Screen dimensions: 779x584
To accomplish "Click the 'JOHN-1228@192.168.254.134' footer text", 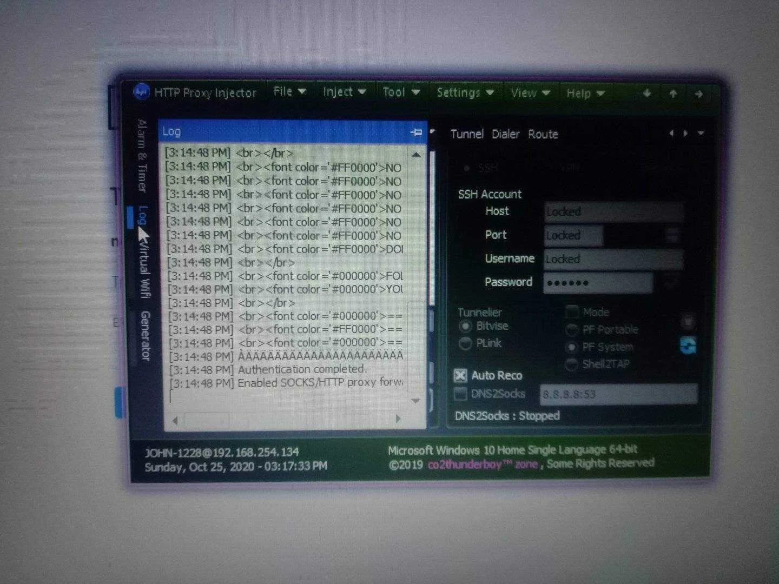I will [x=222, y=452].
